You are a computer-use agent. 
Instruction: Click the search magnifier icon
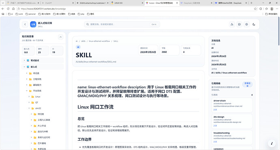(88, 24)
